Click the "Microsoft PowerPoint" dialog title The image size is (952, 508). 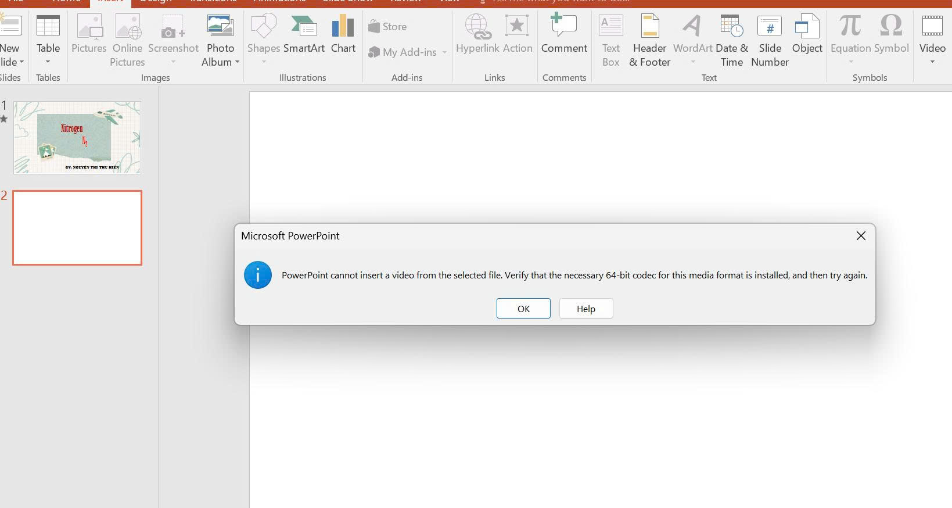click(290, 236)
